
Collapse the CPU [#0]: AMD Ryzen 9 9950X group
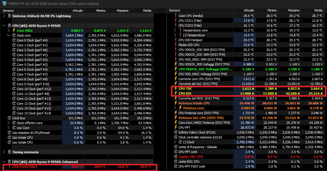(4, 26)
